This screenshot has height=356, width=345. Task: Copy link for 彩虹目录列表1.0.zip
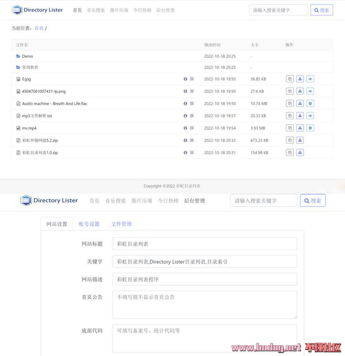tap(290, 153)
